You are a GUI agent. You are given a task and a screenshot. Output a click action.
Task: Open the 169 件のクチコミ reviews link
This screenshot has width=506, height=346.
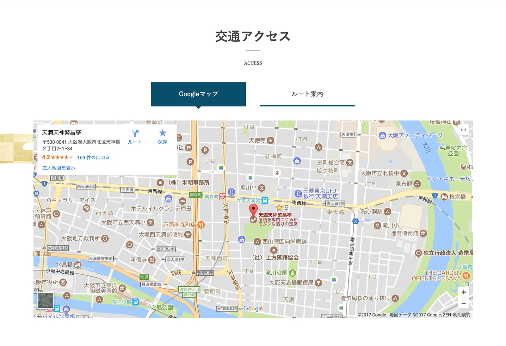pos(93,158)
